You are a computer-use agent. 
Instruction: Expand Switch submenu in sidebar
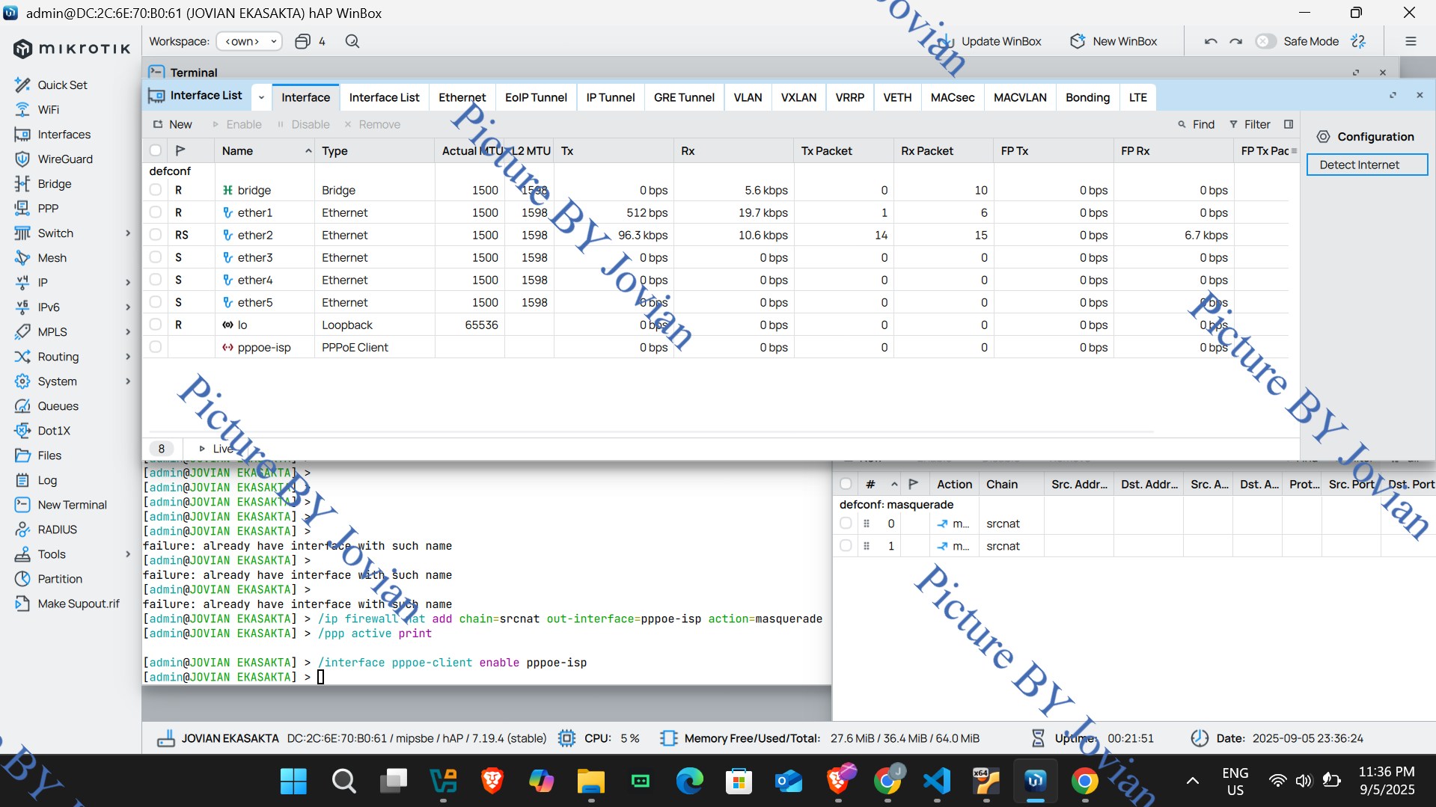coord(128,233)
